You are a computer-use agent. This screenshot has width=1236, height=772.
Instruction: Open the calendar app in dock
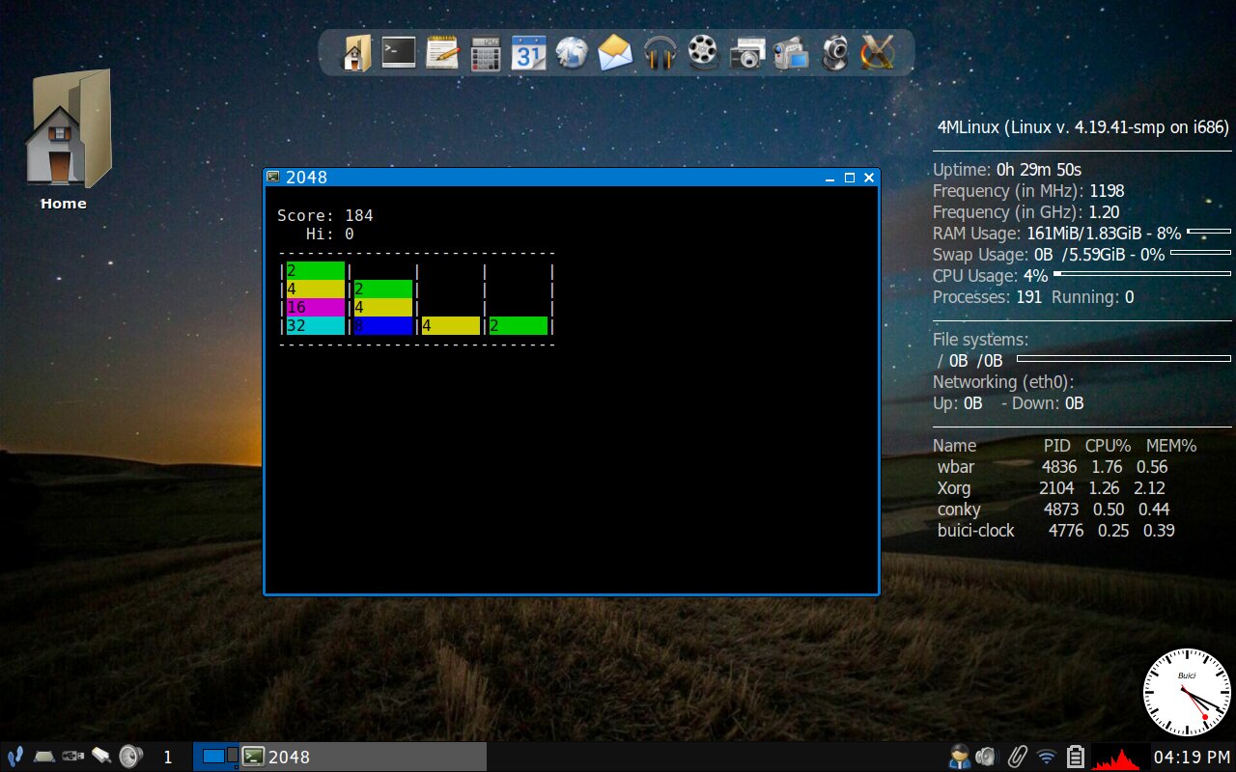(x=528, y=53)
